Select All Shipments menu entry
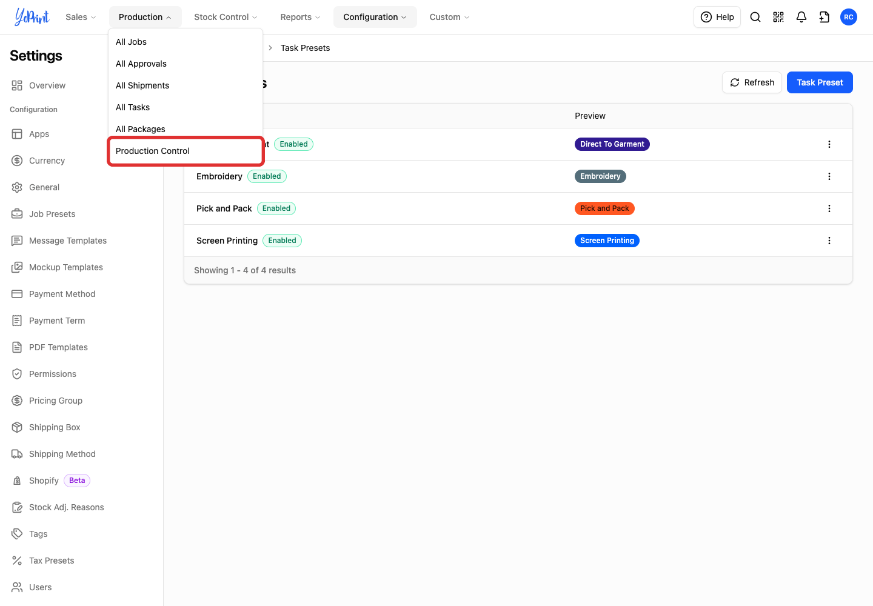Screen dimensions: 873x606 click(x=186, y=85)
